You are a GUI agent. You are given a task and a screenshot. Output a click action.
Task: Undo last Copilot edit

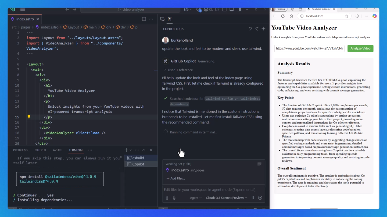(250, 29)
